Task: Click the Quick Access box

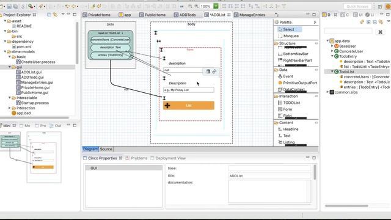Action: (357, 6)
